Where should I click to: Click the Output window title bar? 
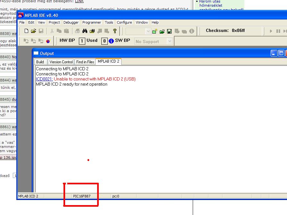click(152, 53)
